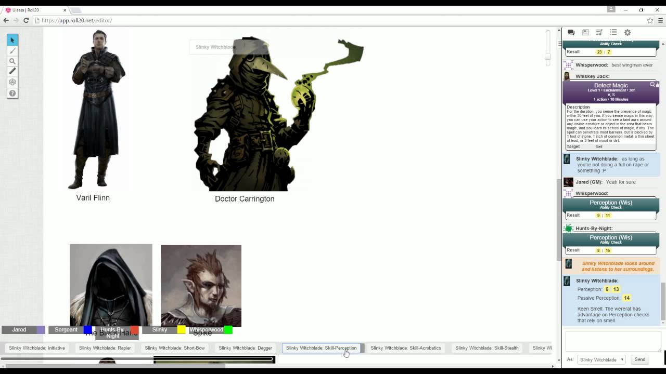
Task: Click the Detect Magic spell card title
Action: point(611,85)
